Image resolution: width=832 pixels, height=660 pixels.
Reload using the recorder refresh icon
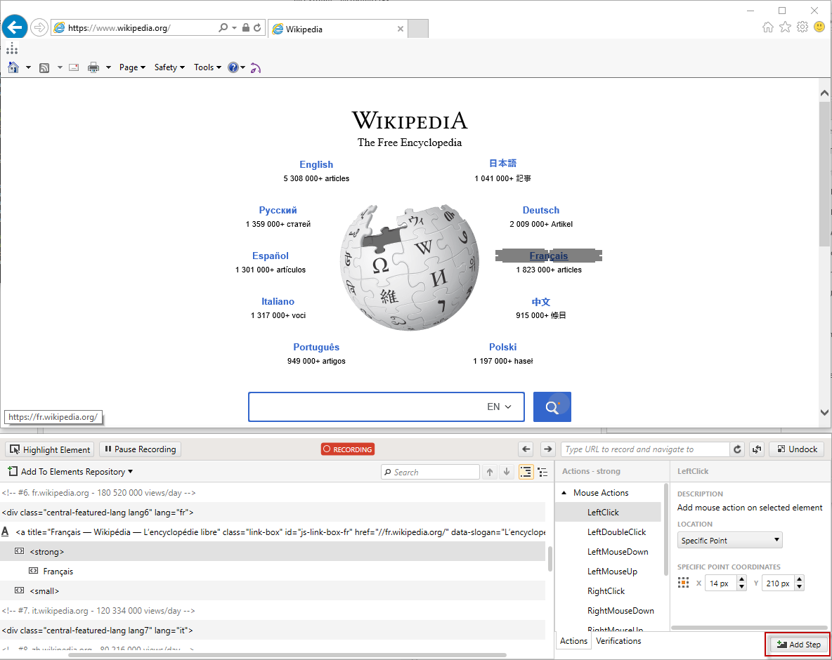click(x=737, y=449)
